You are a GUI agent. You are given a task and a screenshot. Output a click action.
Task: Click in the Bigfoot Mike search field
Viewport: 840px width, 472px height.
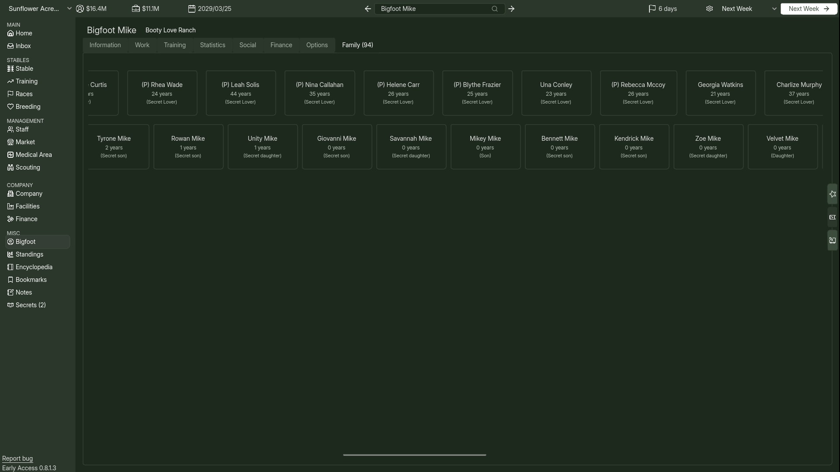point(433,9)
